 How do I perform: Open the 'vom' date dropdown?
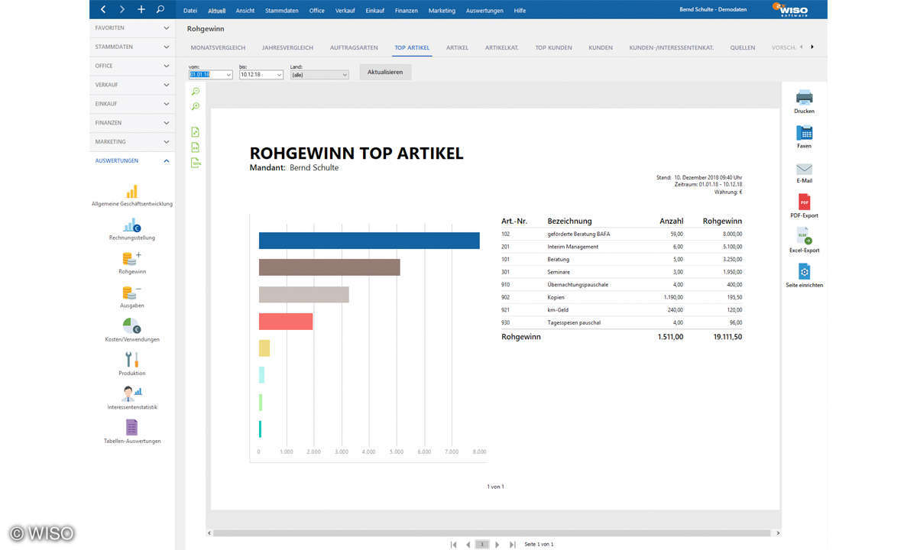228,75
